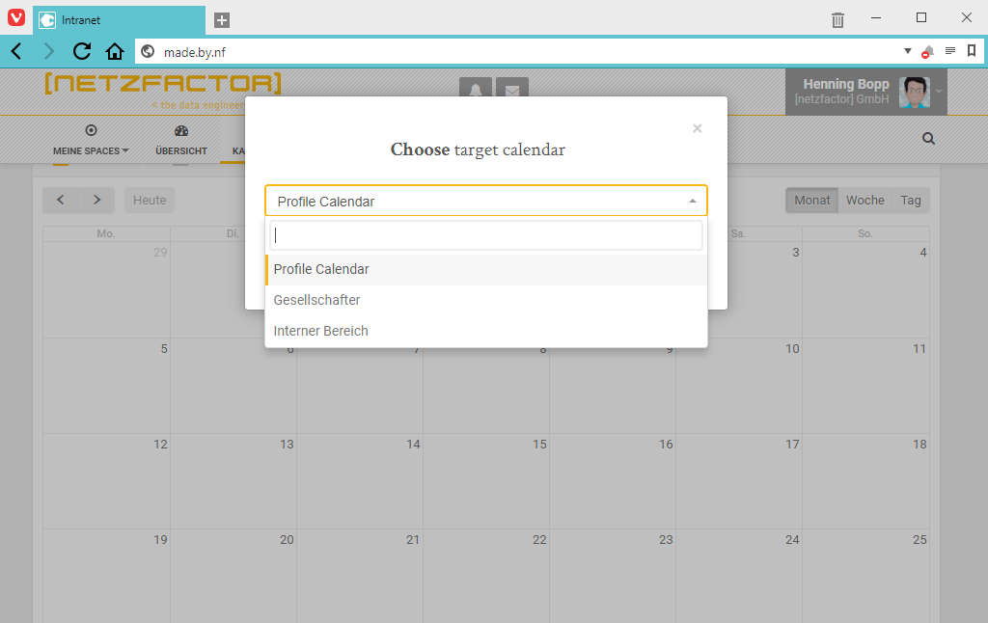Reload the page with refresh icon

pos(82,52)
